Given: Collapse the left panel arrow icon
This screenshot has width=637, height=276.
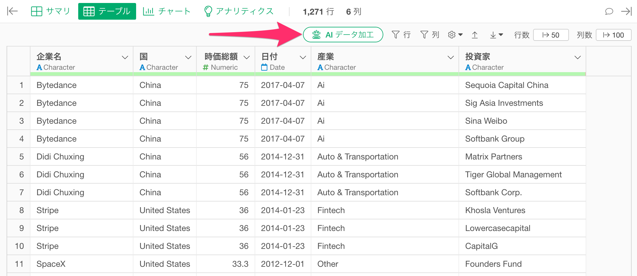Looking at the screenshot, I should 12,11.
